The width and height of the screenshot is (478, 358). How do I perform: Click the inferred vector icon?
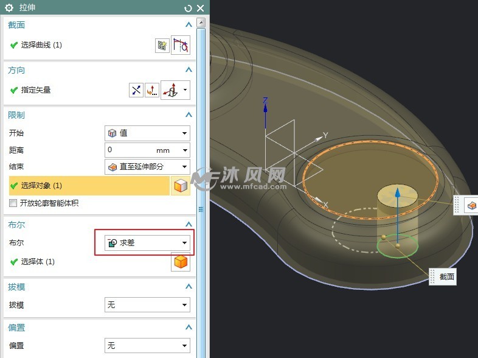tap(171, 90)
